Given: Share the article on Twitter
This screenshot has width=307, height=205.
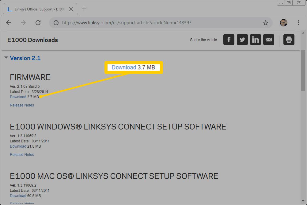Looking at the screenshot, I should [x=242, y=40].
